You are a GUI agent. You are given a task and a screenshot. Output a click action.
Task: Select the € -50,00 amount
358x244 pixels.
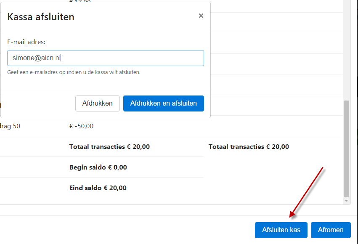click(81, 126)
